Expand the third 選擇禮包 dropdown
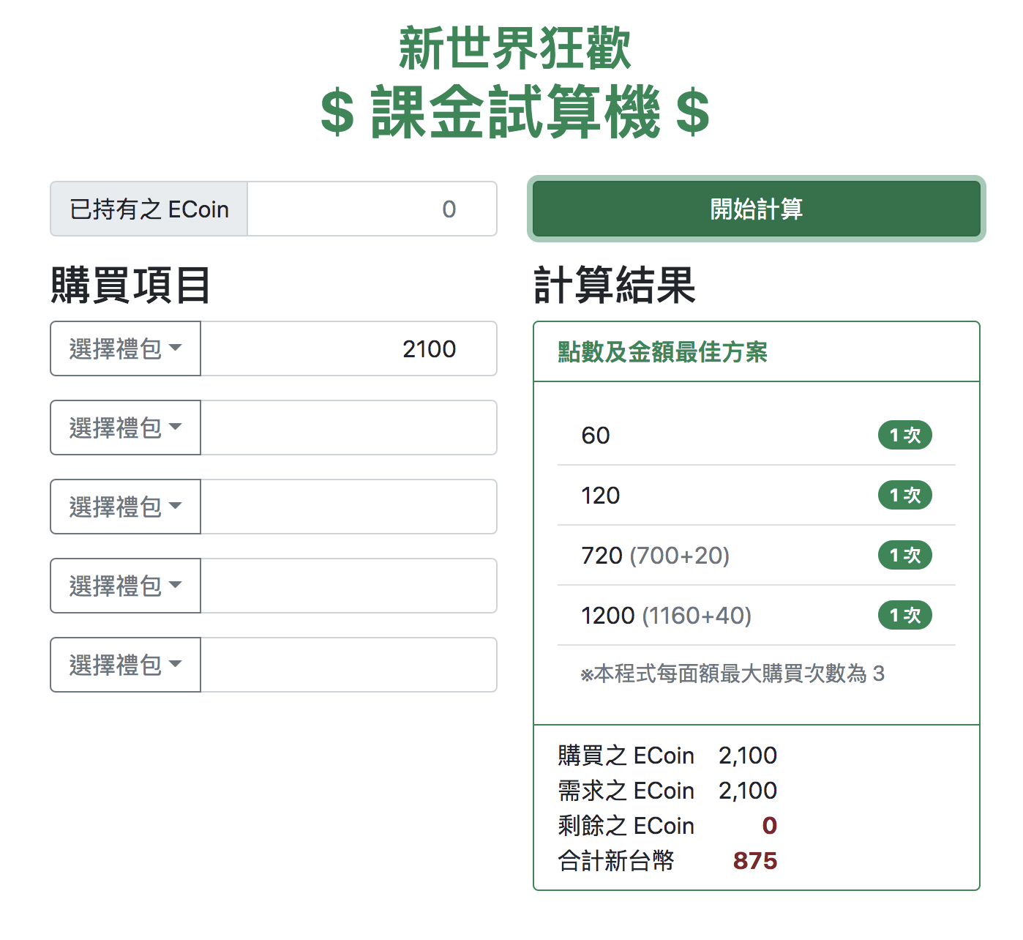The width and height of the screenshot is (1023, 940). [x=125, y=507]
